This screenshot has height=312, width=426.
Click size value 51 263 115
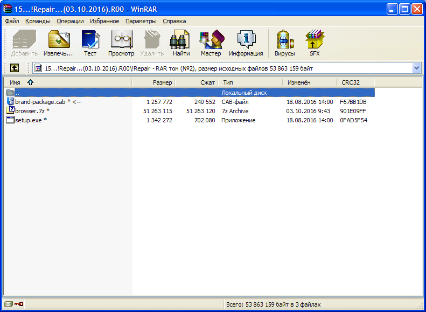coord(158,111)
